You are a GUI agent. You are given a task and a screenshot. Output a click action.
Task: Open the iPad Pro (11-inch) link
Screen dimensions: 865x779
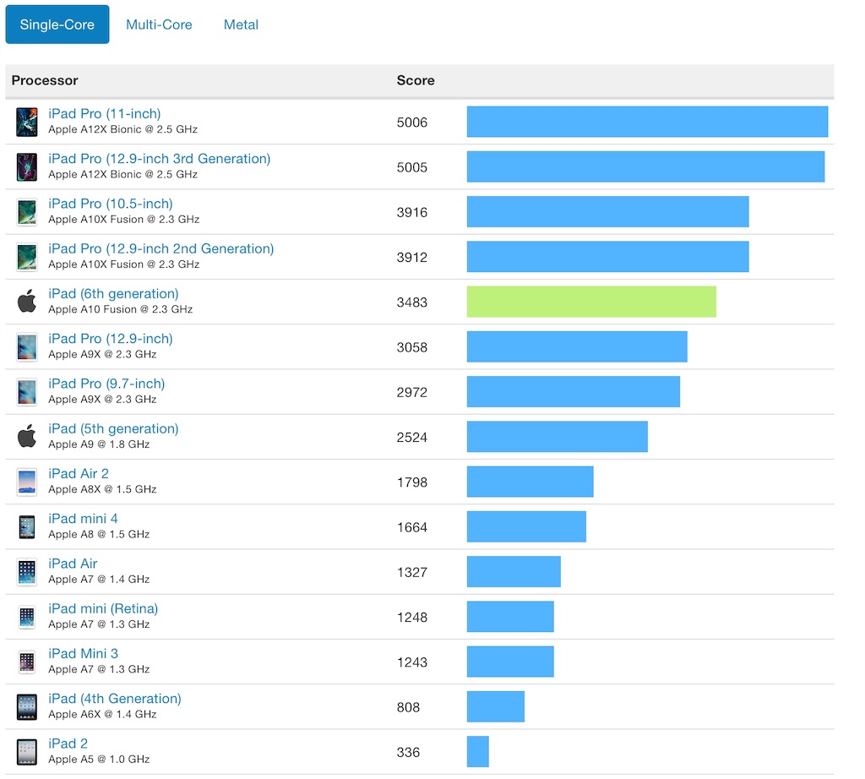point(104,114)
